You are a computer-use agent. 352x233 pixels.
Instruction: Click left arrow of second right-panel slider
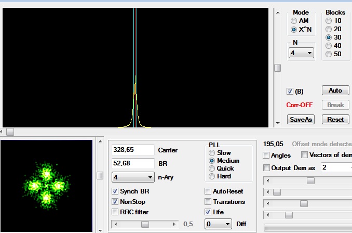(x=267, y=192)
